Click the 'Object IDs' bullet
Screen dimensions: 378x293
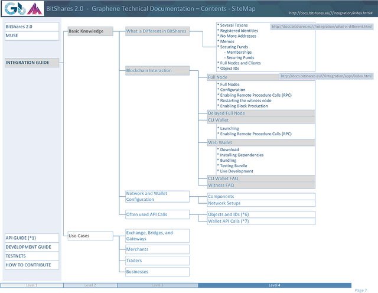229,69
